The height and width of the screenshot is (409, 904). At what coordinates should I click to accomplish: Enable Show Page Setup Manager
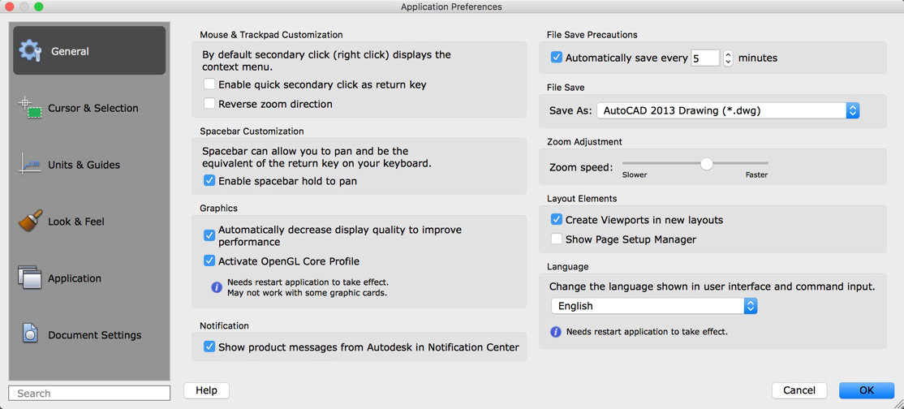557,239
